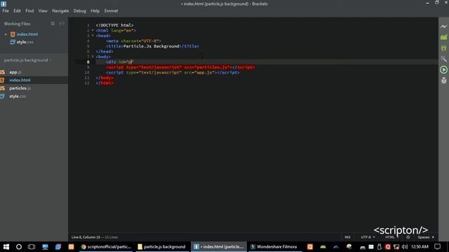Open Live Preview lightning icon
449x252 pixels.
click(443, 27)
